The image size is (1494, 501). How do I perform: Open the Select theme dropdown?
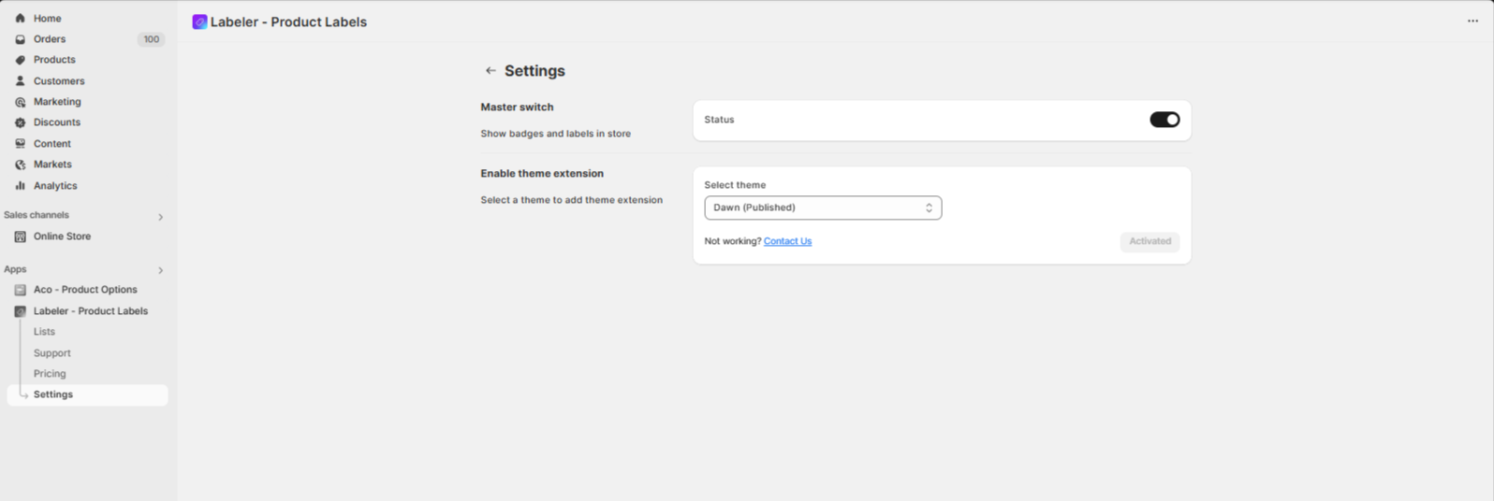pos(823,208)
